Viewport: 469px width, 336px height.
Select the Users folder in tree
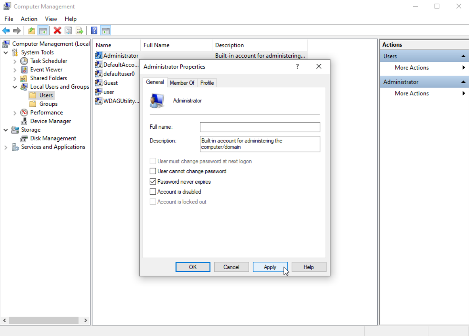[41, 95]
